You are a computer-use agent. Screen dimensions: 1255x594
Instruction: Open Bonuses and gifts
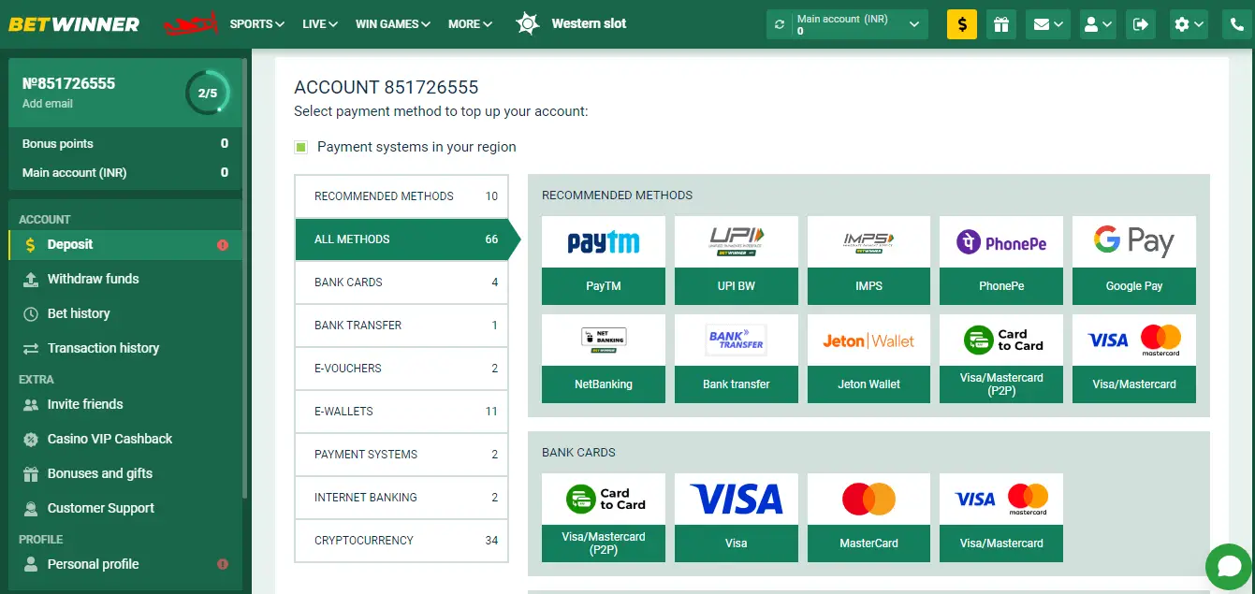pyautogui.click(x=124, y=473)
